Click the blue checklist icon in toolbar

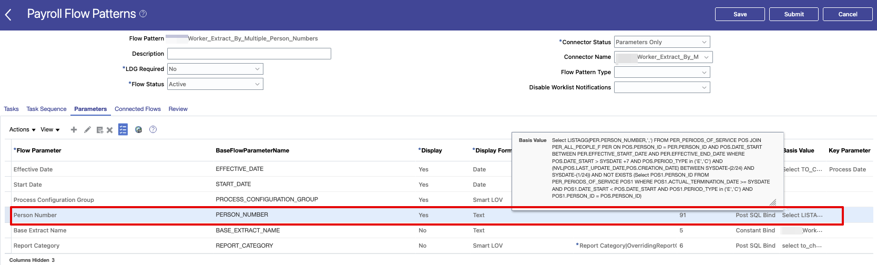tap(123, 129)
